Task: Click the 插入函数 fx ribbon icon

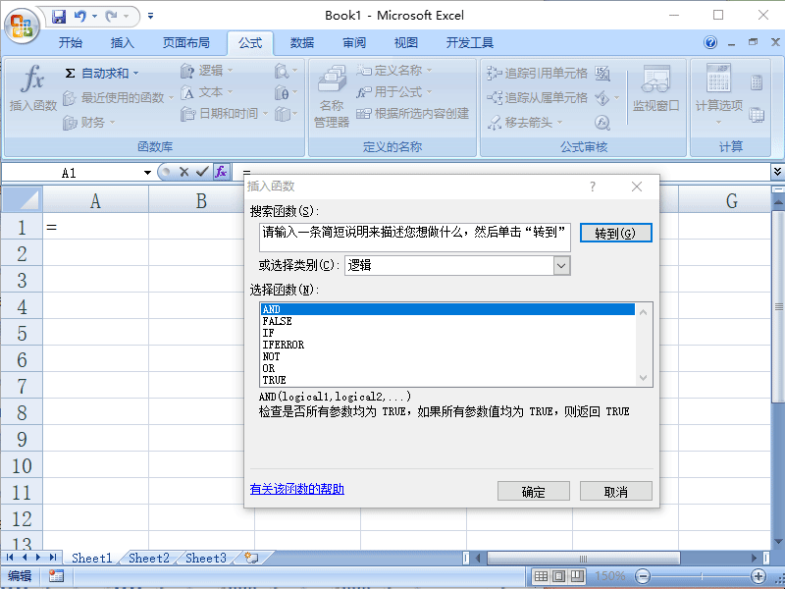Action: coord(33,87)
